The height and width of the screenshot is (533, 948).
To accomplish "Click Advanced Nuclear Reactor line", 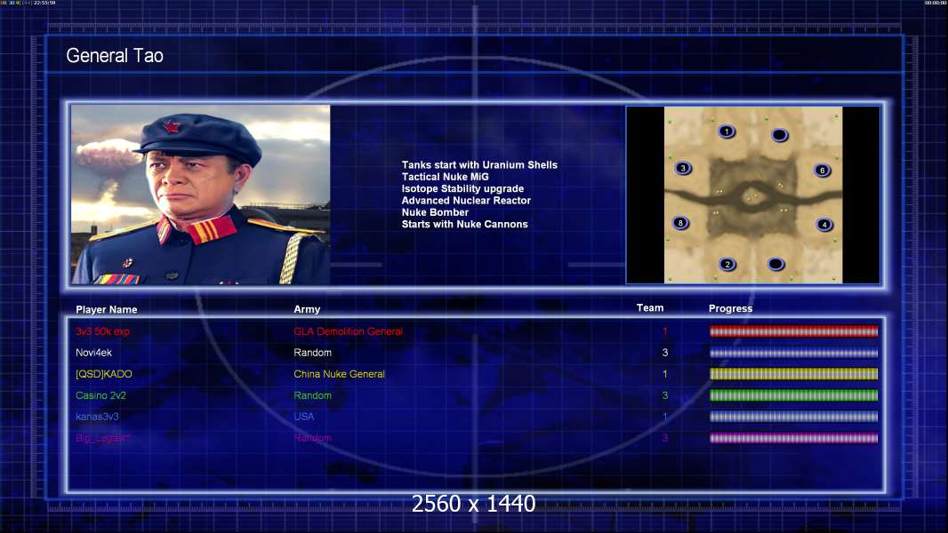I will (466, 201).
